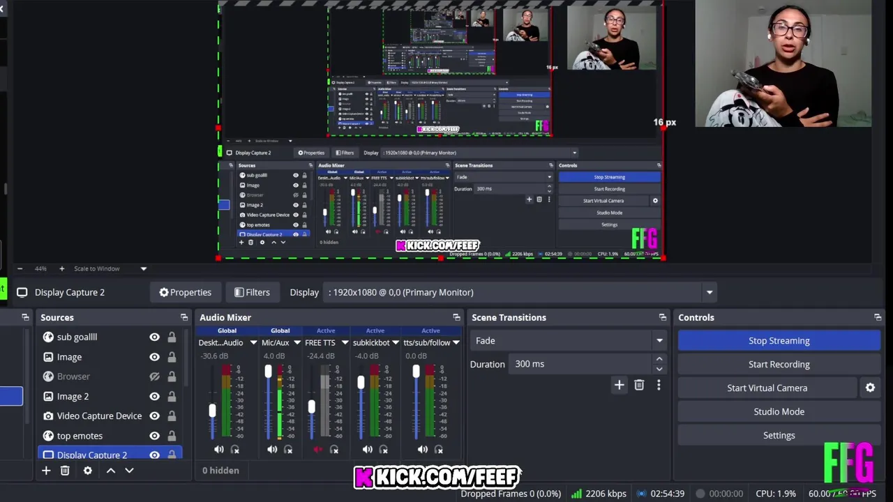Increase transition duration with up arrow
Image resolution: width=893 pixels, height=502 pixels.
659,360
